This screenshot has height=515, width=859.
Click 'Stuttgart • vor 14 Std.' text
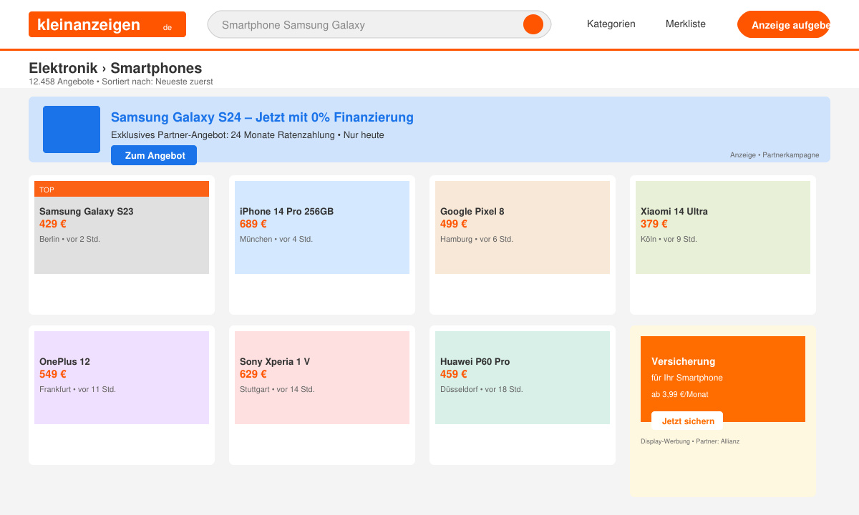(277, 389)
